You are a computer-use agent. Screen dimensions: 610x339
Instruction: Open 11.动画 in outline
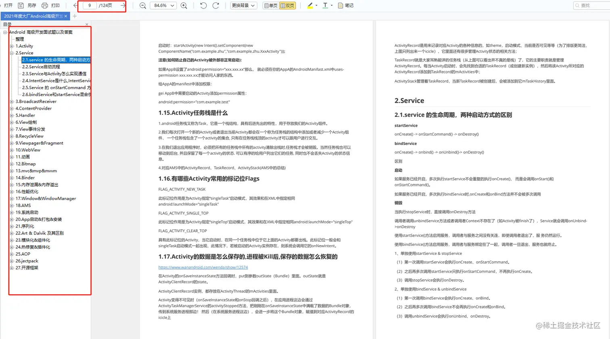[x=23, y=157]
